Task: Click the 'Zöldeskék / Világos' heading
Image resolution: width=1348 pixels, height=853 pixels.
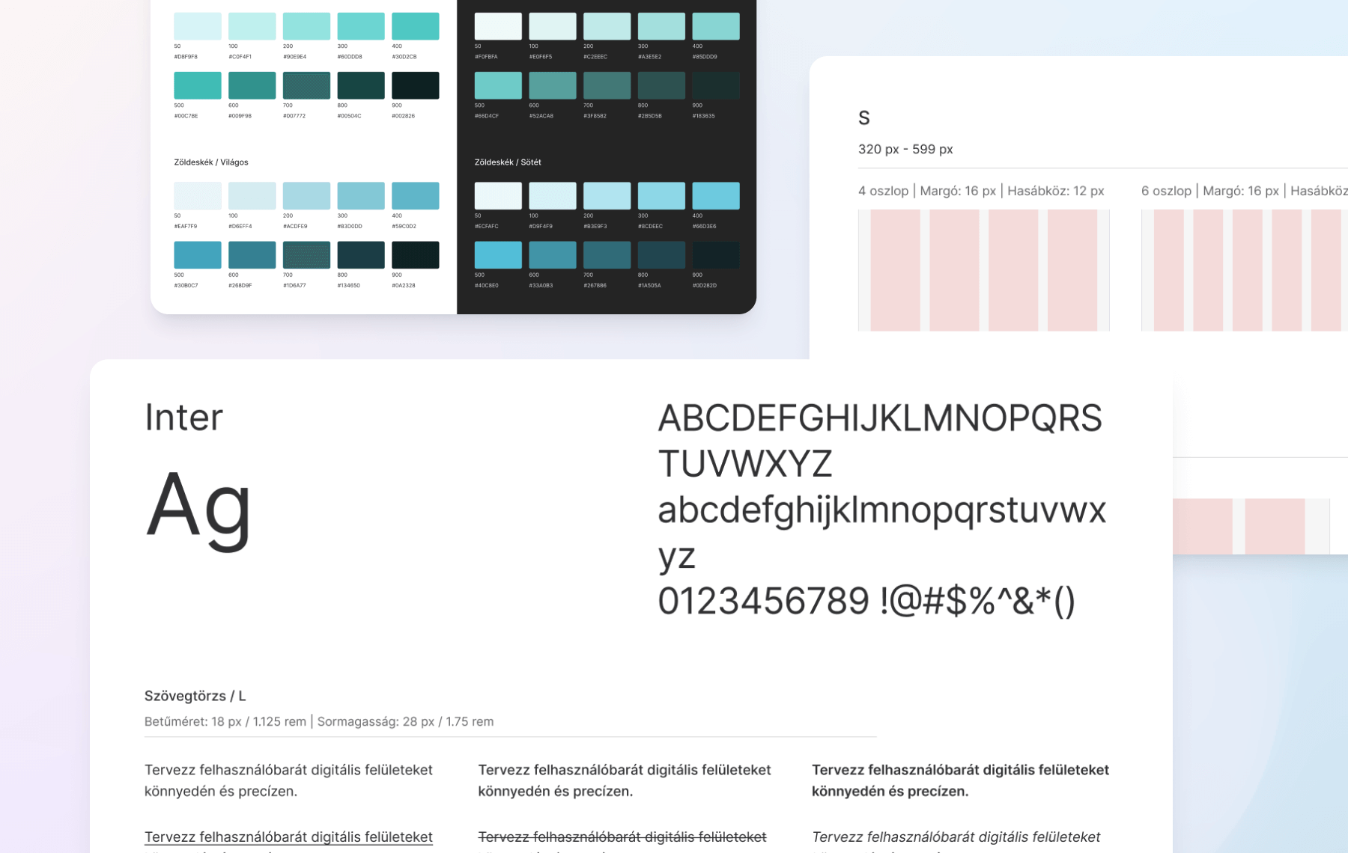Action: pyautogui.click(x=211, y=162)
